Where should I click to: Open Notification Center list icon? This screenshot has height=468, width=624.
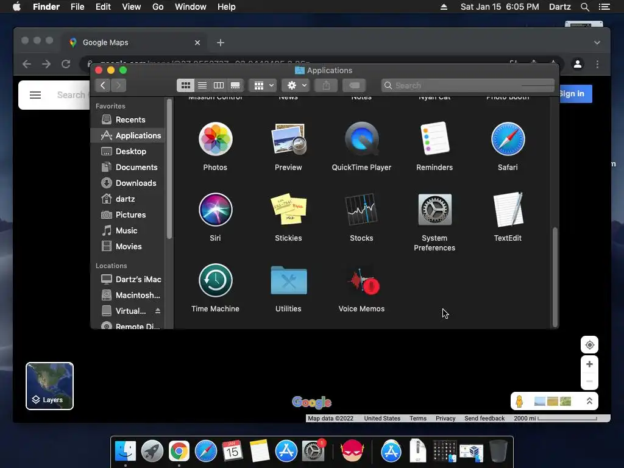click(x=604, y=7)
